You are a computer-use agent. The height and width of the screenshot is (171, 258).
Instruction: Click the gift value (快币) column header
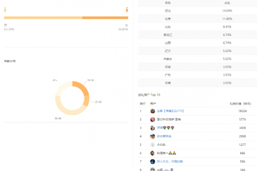pyautogui.click(x=241, y=104)
